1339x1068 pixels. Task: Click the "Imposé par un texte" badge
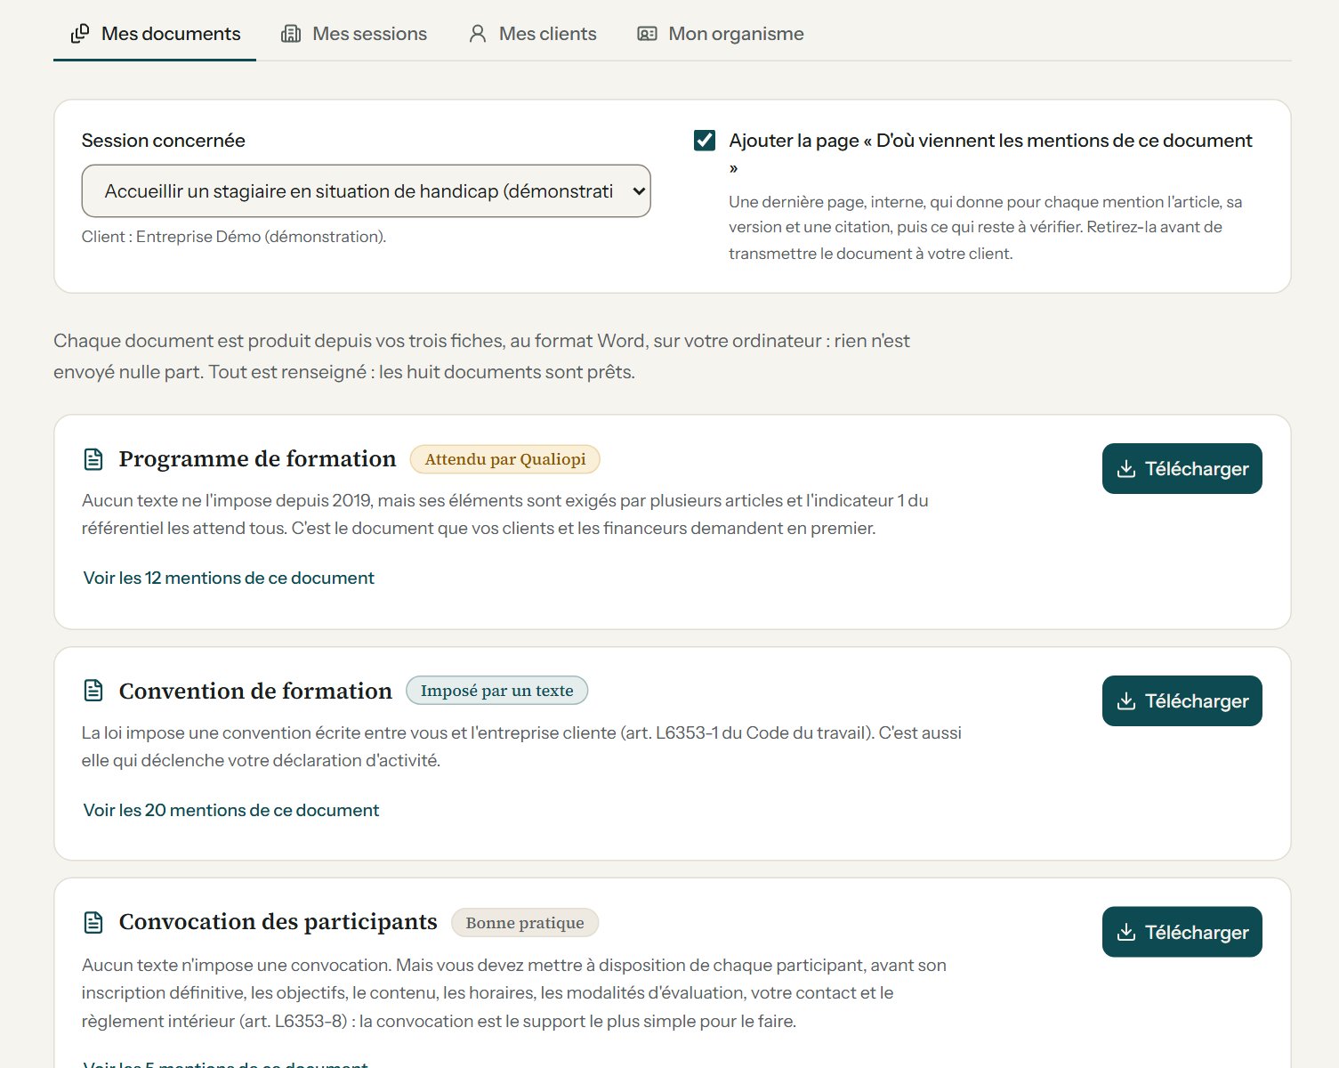(497, 691)
